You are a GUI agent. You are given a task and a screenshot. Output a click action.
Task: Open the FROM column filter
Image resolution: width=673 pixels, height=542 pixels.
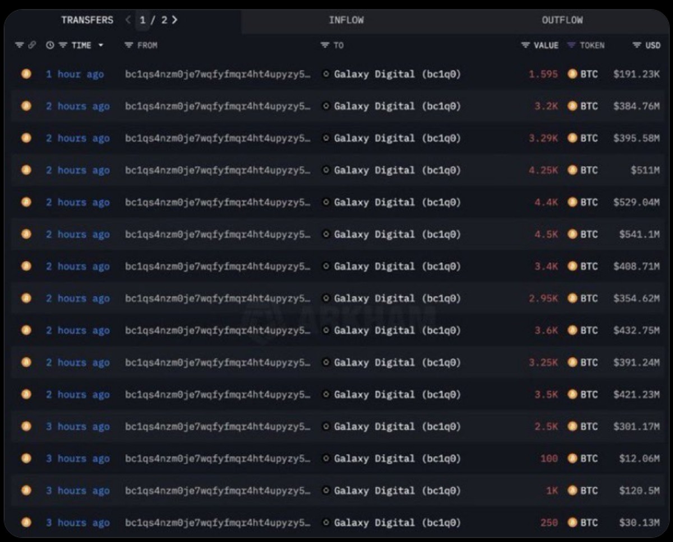tap(129, 45)
